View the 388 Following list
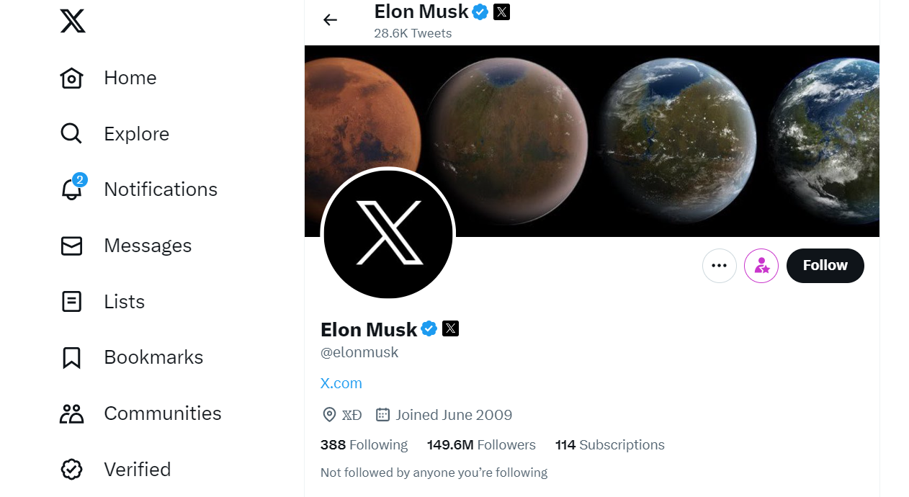The height and width of the screenshot is (497, 909). pos(364,445)
